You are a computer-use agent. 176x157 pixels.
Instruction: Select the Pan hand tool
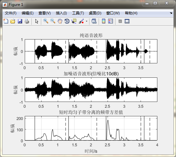click(x=60, y=21)
